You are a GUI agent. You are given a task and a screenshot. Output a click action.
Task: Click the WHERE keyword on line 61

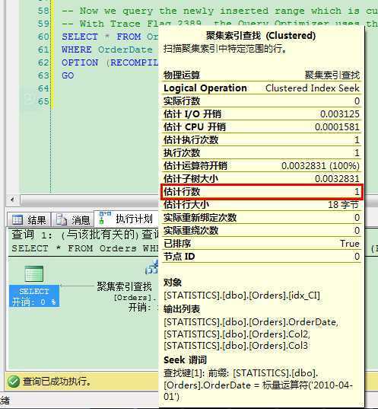pos(77,50)
